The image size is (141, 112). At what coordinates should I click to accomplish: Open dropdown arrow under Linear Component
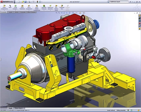(15, 10)
